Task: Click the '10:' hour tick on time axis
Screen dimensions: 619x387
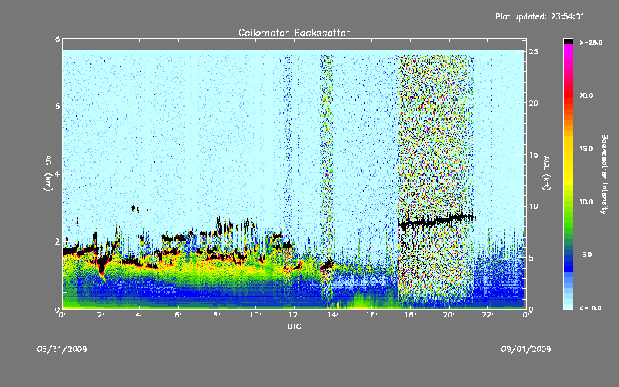Action: (255, 315)
